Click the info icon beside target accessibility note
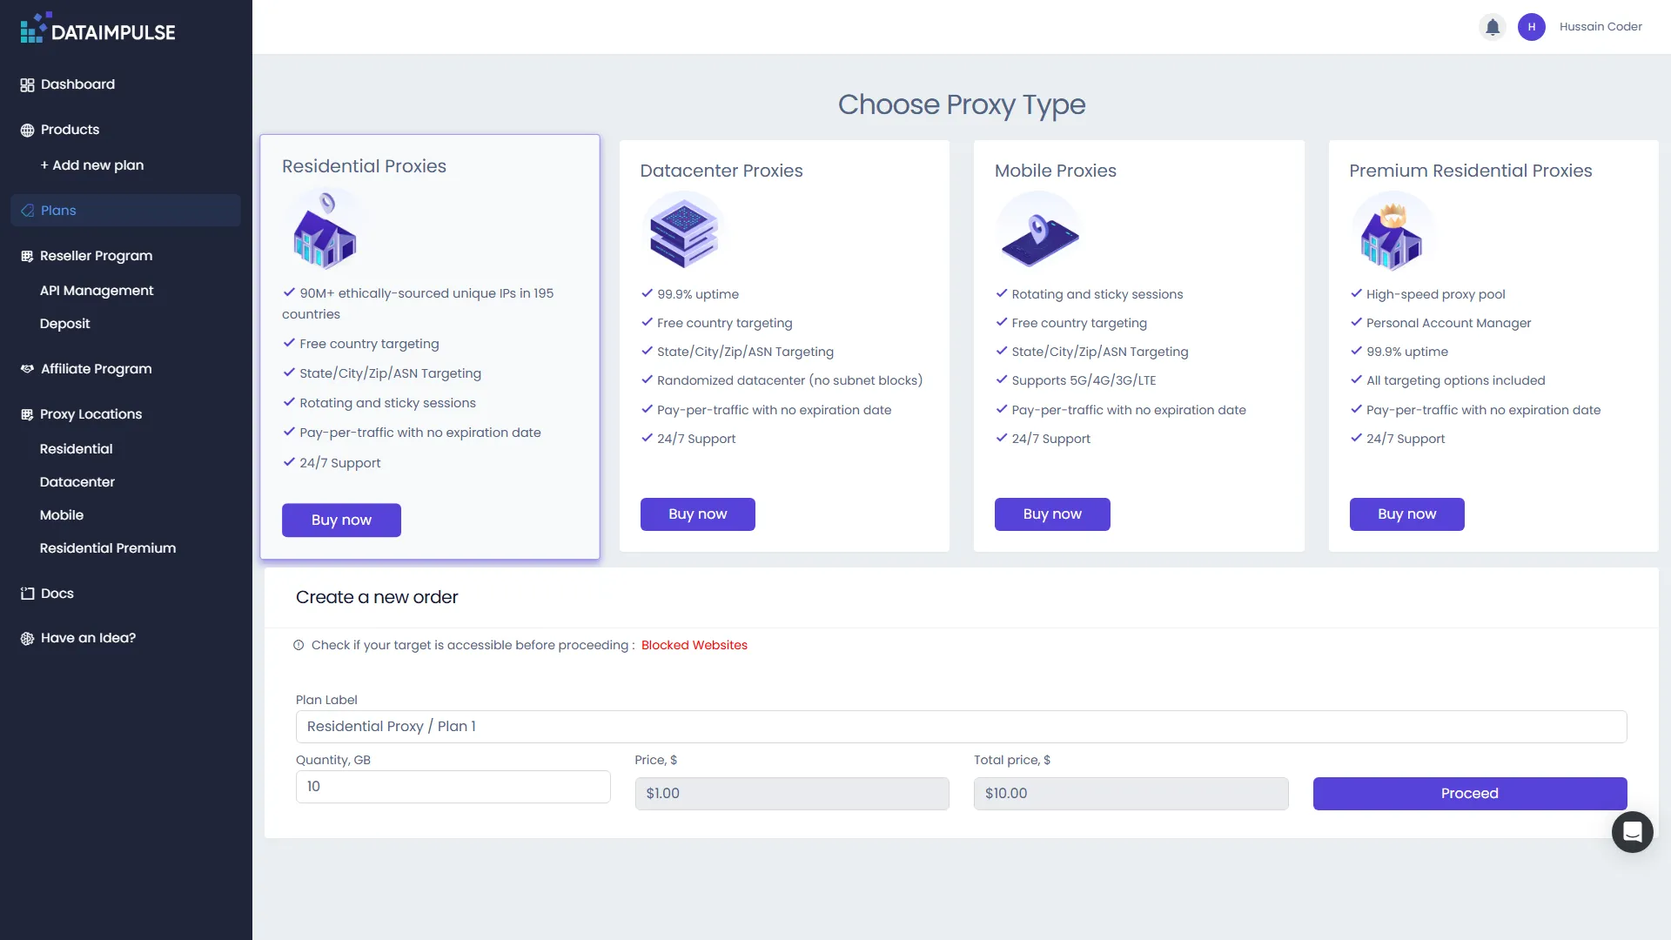Viewport: 1671px width, 940px height. tap(299, 645)
